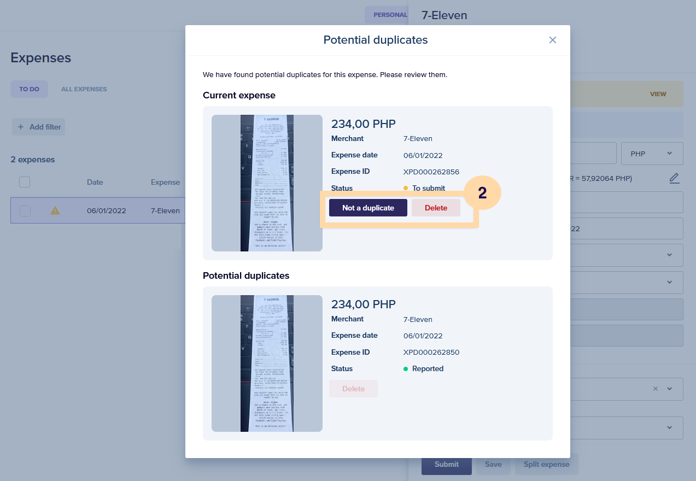Click the 7-Eleven name in expenses row
This screenshot has height=481, width=696.
click(x=166, y=210)
